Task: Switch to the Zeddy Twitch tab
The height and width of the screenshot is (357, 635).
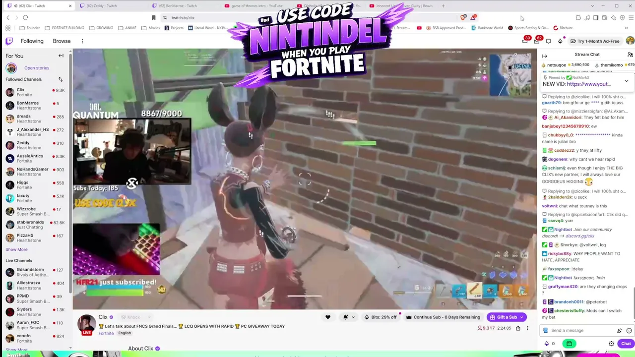Action: pyautogui.click(x=113, y=6)
